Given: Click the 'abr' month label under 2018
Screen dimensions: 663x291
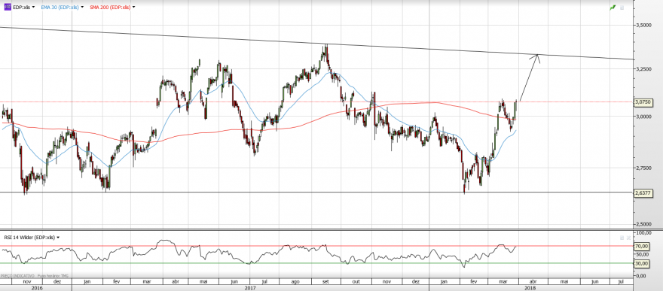Looking at the screenshot, I should pos(533,281).
